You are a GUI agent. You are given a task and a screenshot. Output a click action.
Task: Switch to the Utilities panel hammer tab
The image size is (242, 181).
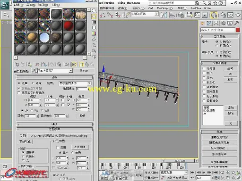237,24
